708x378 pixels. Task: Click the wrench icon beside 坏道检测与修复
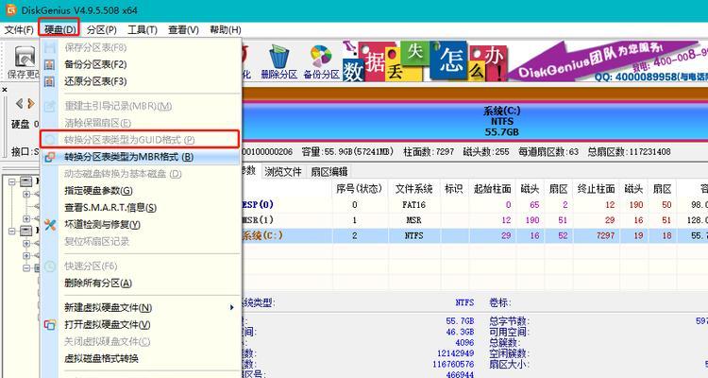click(50, 225)
